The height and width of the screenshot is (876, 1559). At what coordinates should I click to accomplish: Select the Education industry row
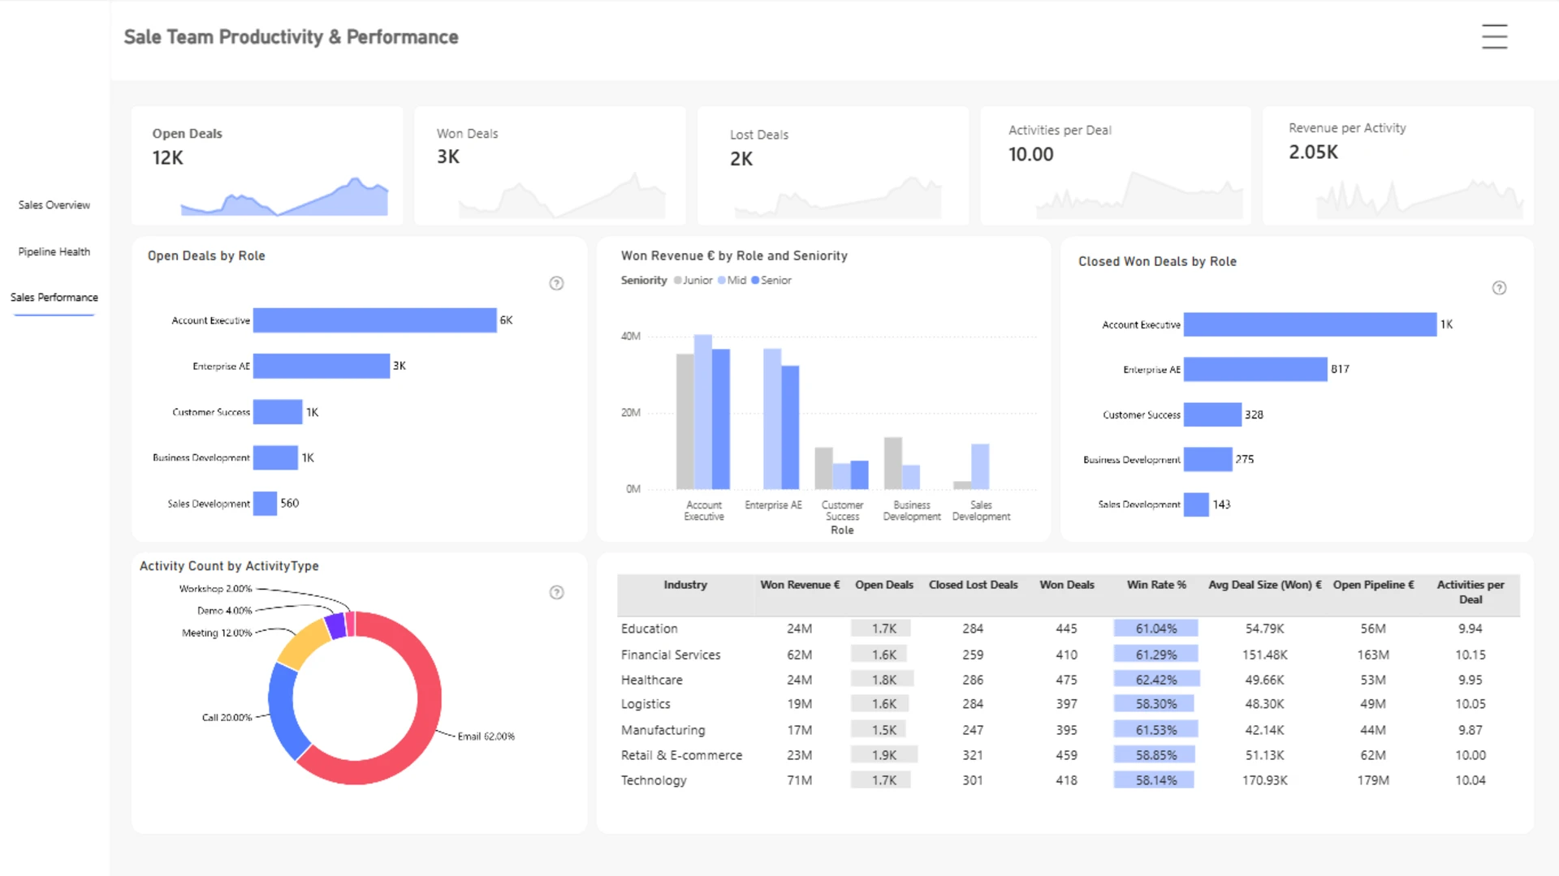point(1069,629)
